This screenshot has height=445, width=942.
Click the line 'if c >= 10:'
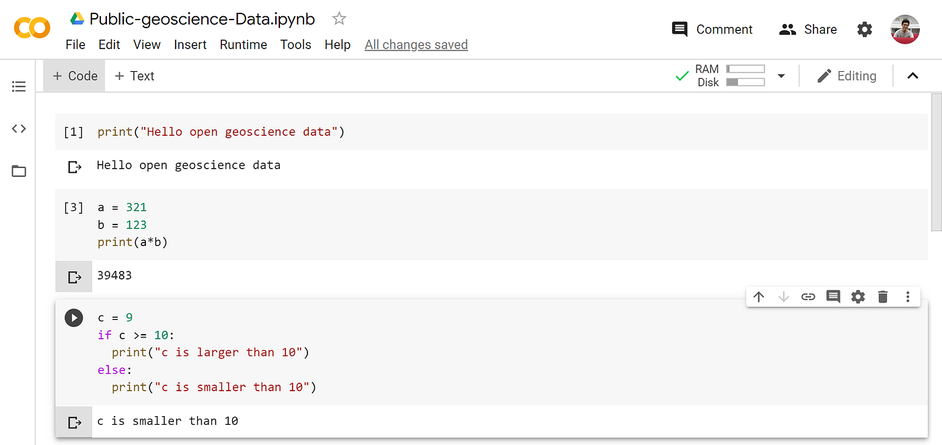point(137,335)
